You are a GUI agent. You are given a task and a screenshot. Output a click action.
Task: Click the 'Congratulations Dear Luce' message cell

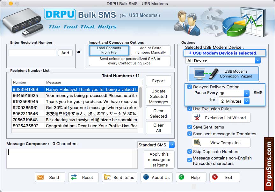coord(91,126)
